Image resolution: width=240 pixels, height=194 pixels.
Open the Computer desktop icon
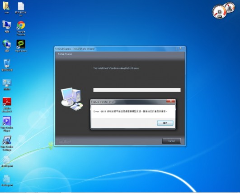pyautogui.click(x=7, y=26)
